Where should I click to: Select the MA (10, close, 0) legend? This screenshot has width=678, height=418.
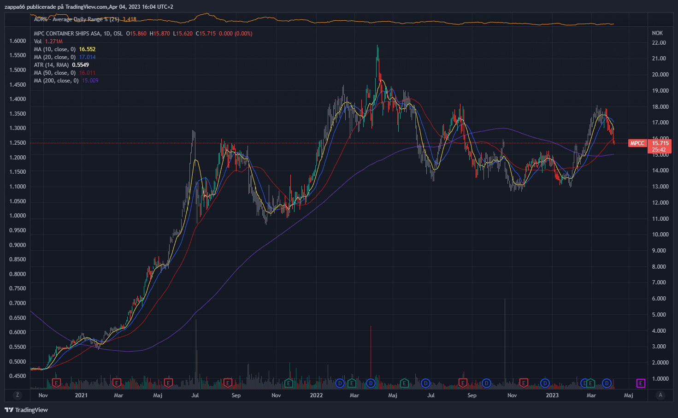55,49
